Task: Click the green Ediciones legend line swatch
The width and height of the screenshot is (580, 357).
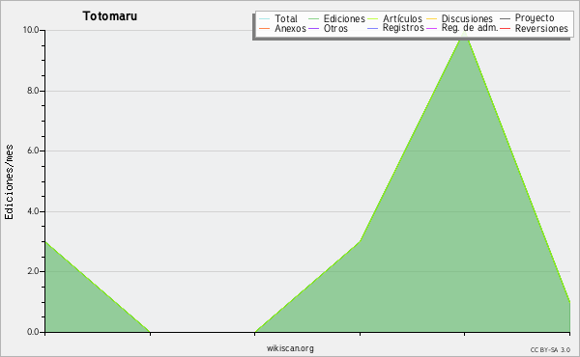Action: pos(313,19)
